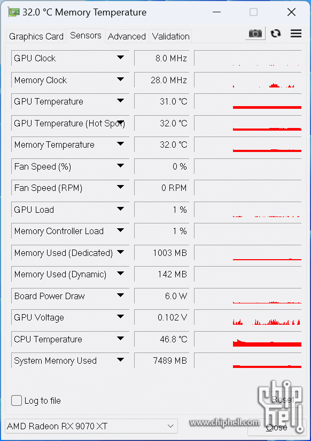
Task: Click the Close button at the bottom
Action: [276, 427]
